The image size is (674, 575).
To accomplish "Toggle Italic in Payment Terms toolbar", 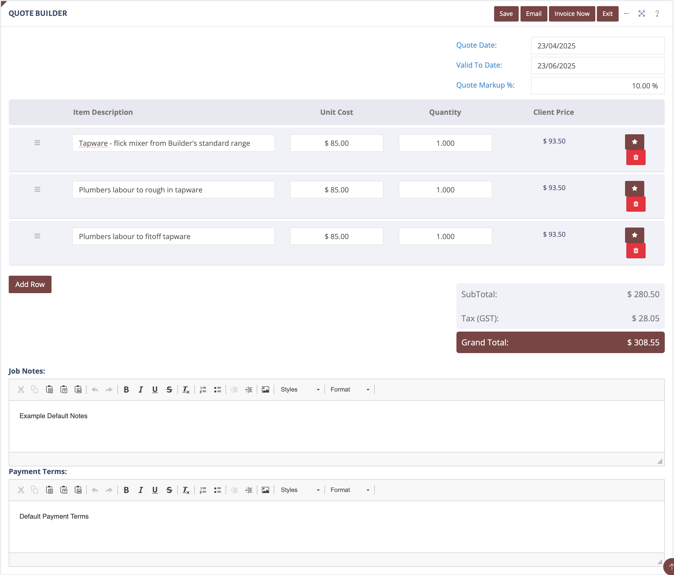I will click(x=140, y=490).
